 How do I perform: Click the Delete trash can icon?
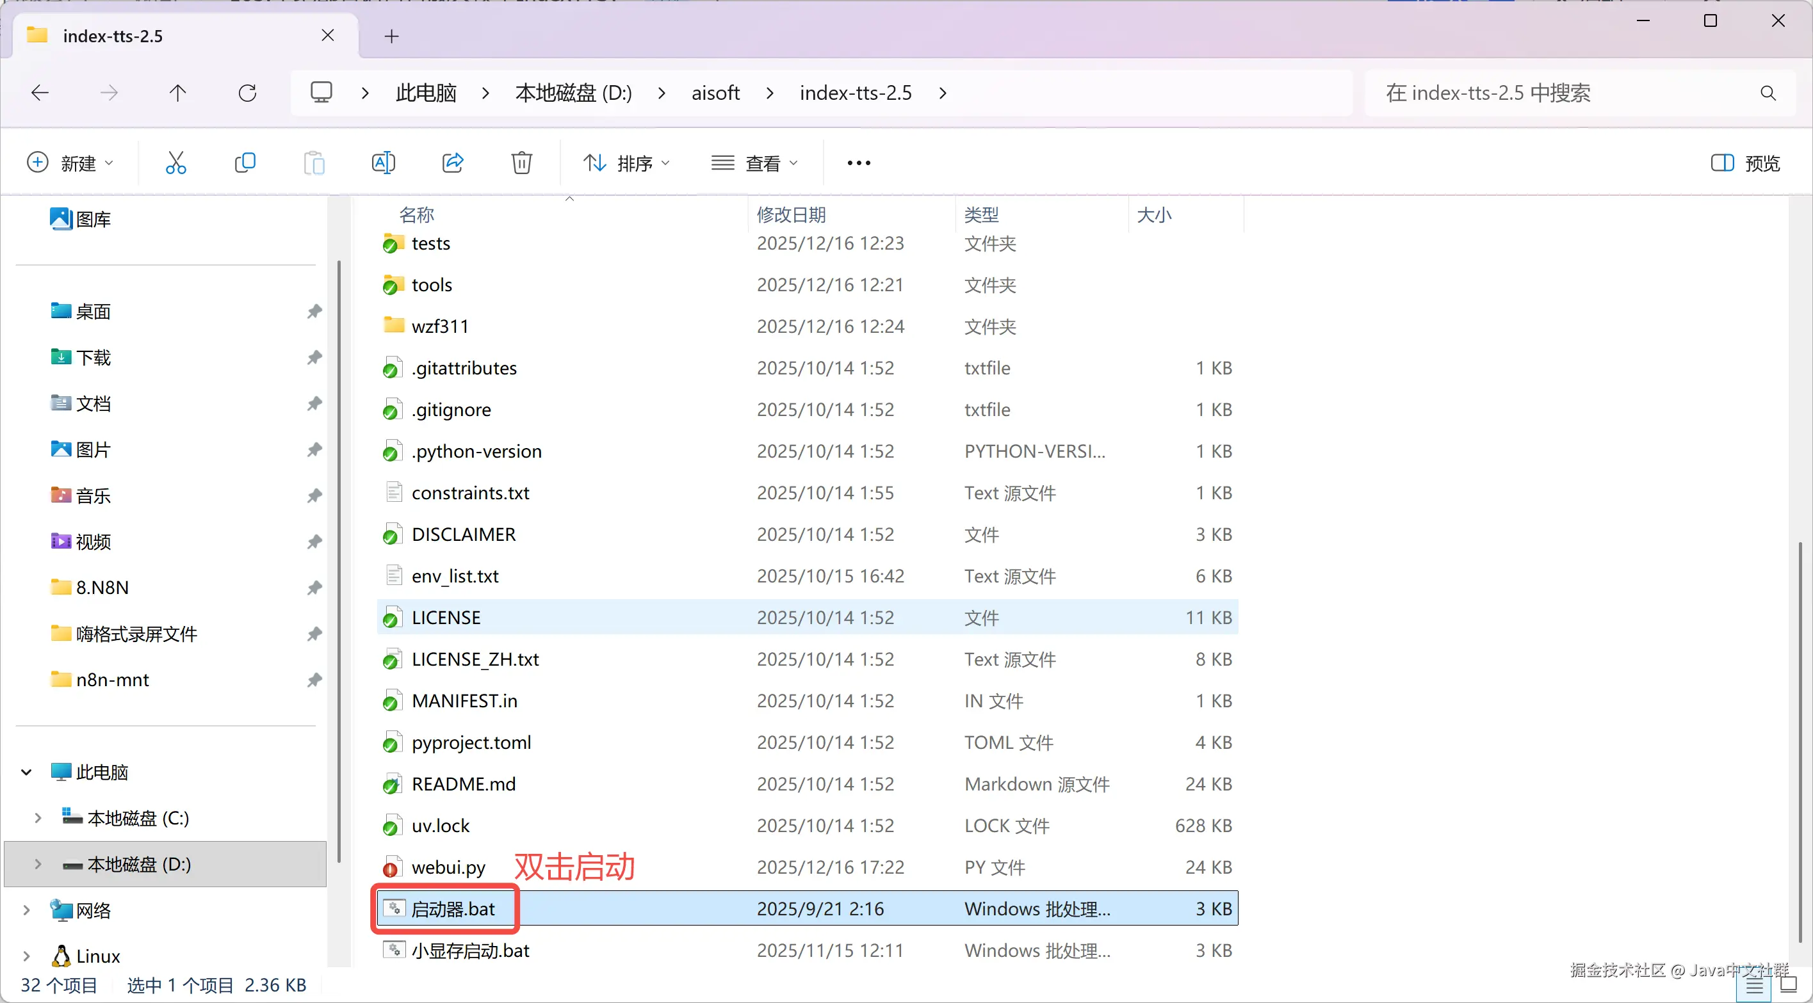pyautogui.click(x=521, y=163)
